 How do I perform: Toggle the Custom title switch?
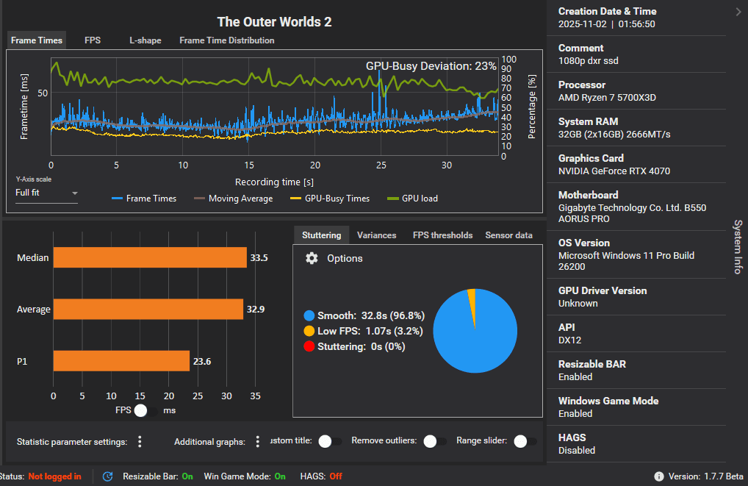click(330, 442)
